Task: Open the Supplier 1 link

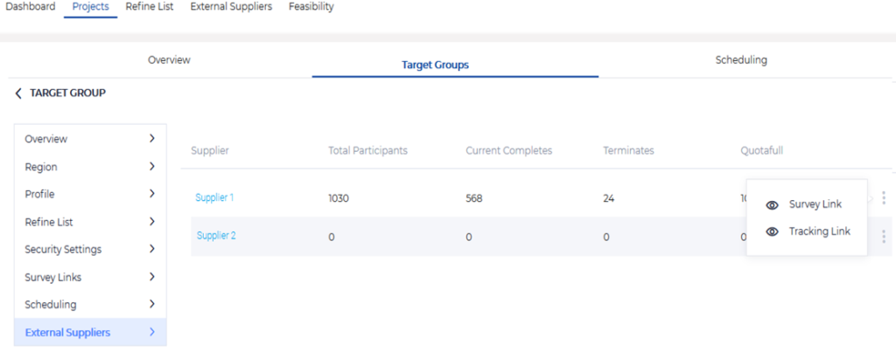Action: [x=214, y=198]
